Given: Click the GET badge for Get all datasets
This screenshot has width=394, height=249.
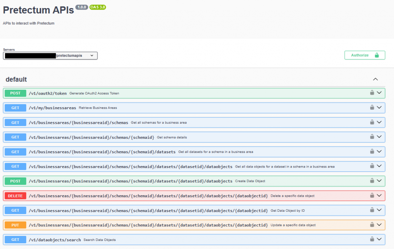Looking at the screenshot, I should click(15, 152).
